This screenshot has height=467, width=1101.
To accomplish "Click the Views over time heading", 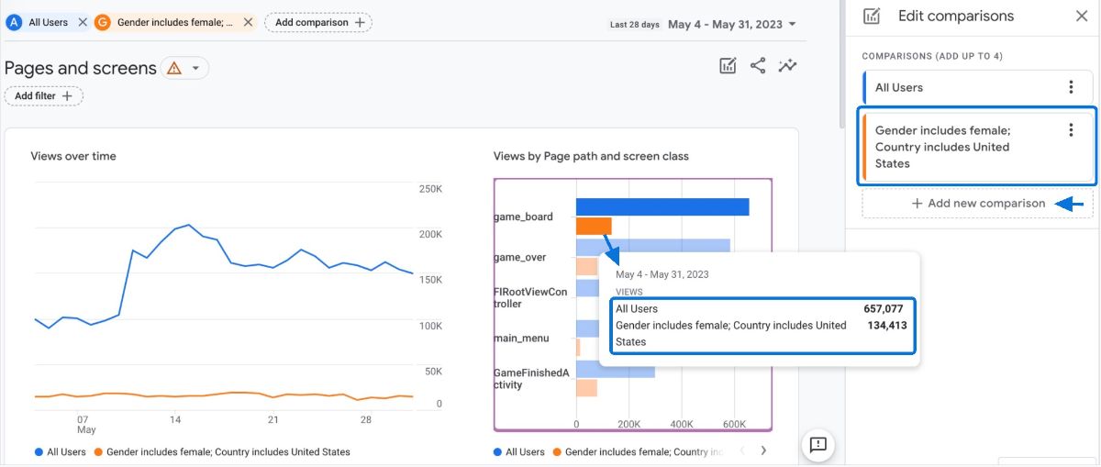I will (x=73, y=156).
